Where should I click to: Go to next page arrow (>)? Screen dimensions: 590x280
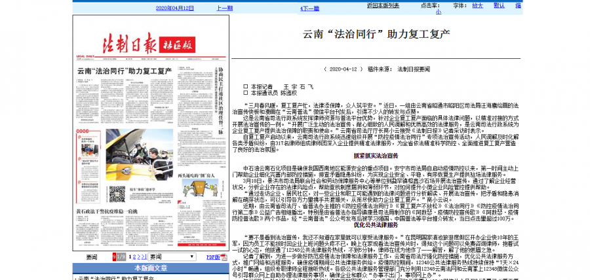(139, 257)
